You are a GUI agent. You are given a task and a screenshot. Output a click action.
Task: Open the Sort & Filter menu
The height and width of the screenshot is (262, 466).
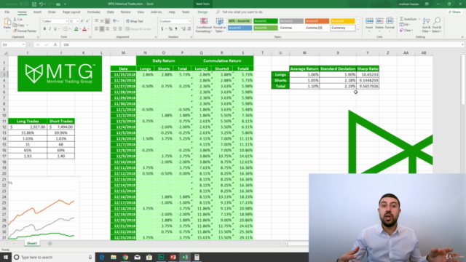pyautogui.click(x=426, y=25)
